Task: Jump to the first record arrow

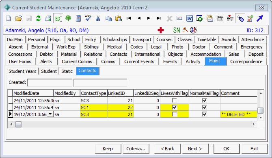Action: 129,18
